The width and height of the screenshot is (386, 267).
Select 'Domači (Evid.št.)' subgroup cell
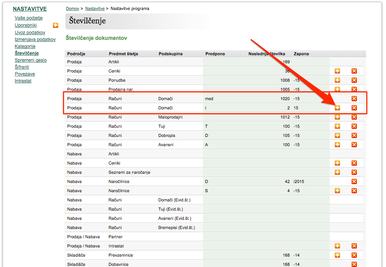(x=174, y=200)
